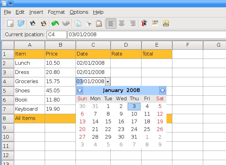Select the Dress cell

[29, 72]
